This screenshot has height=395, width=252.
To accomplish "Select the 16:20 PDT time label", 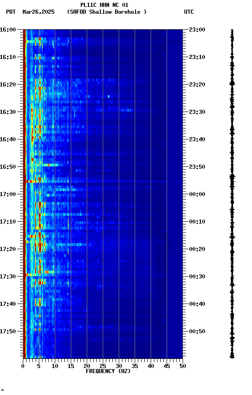I will click(8, 85).
